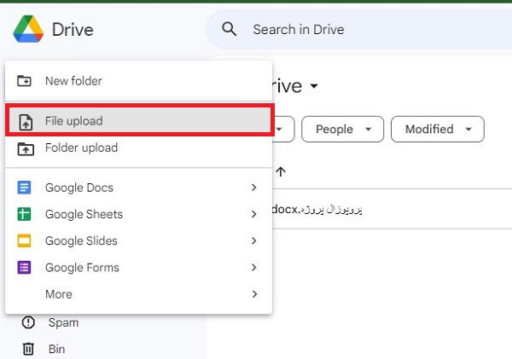The height and width of the screenshot is (359, 512).
Task: Click the New folder icon
Action: tap(24, 81)
